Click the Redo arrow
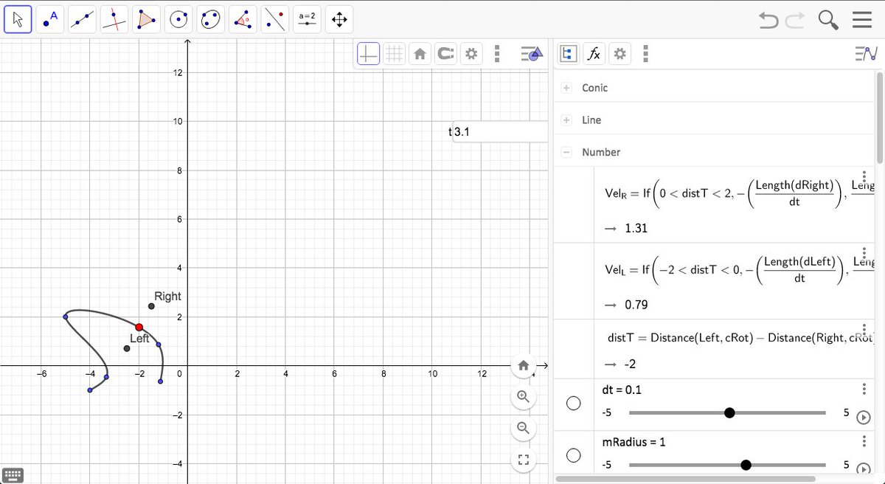 (795, 21)
